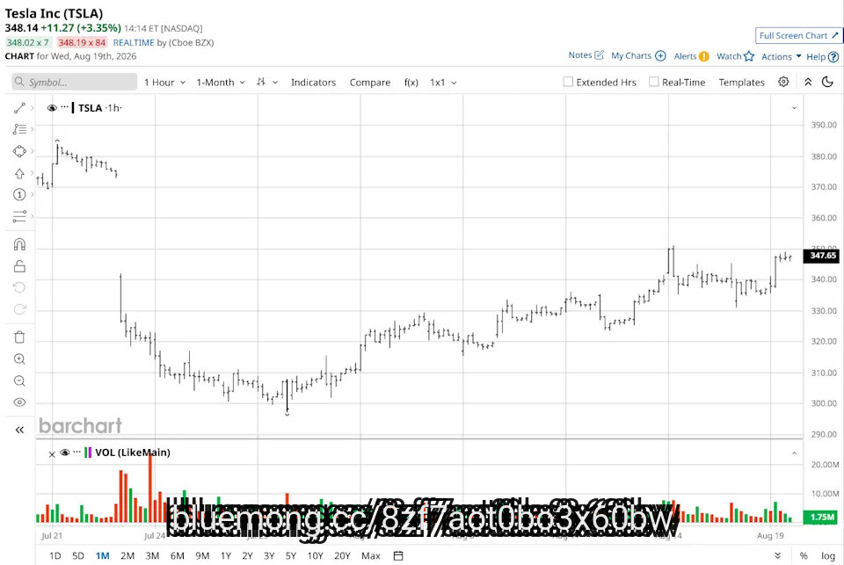
Task: Zoom in on the chart
Action: point(19,359)
